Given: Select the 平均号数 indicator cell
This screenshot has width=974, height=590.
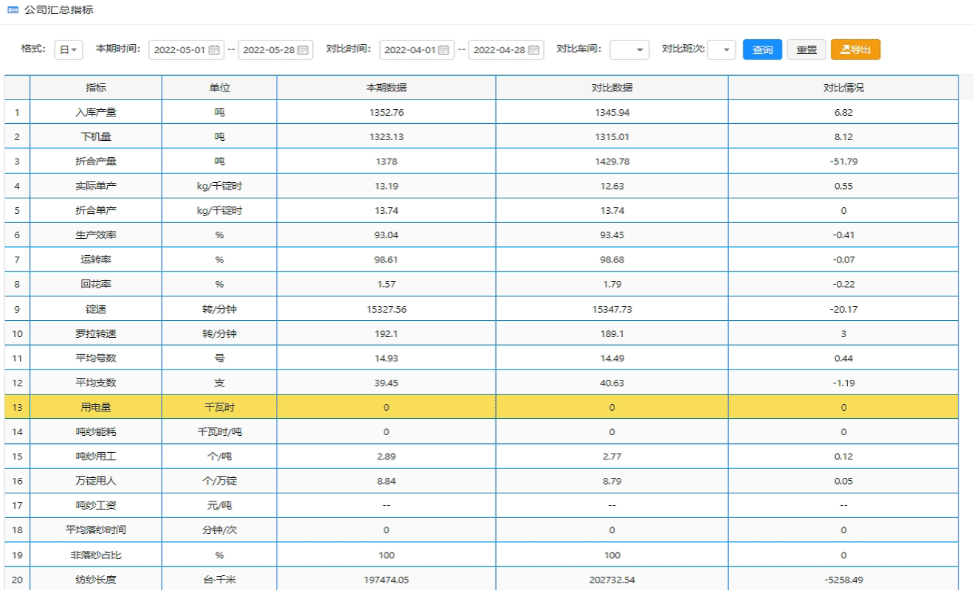Looking at the screenshot, I should click(x=97, y=358).
